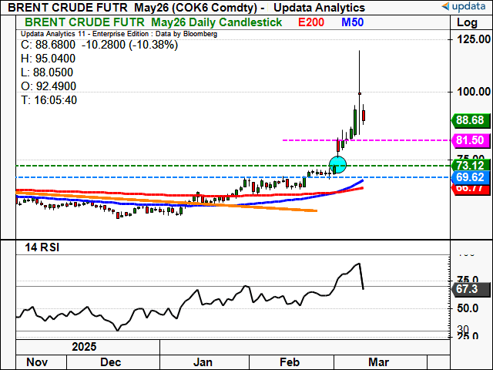Select the Feb month on time axis
This screenshot has width=493, height=370.
(x=288, y=362)
